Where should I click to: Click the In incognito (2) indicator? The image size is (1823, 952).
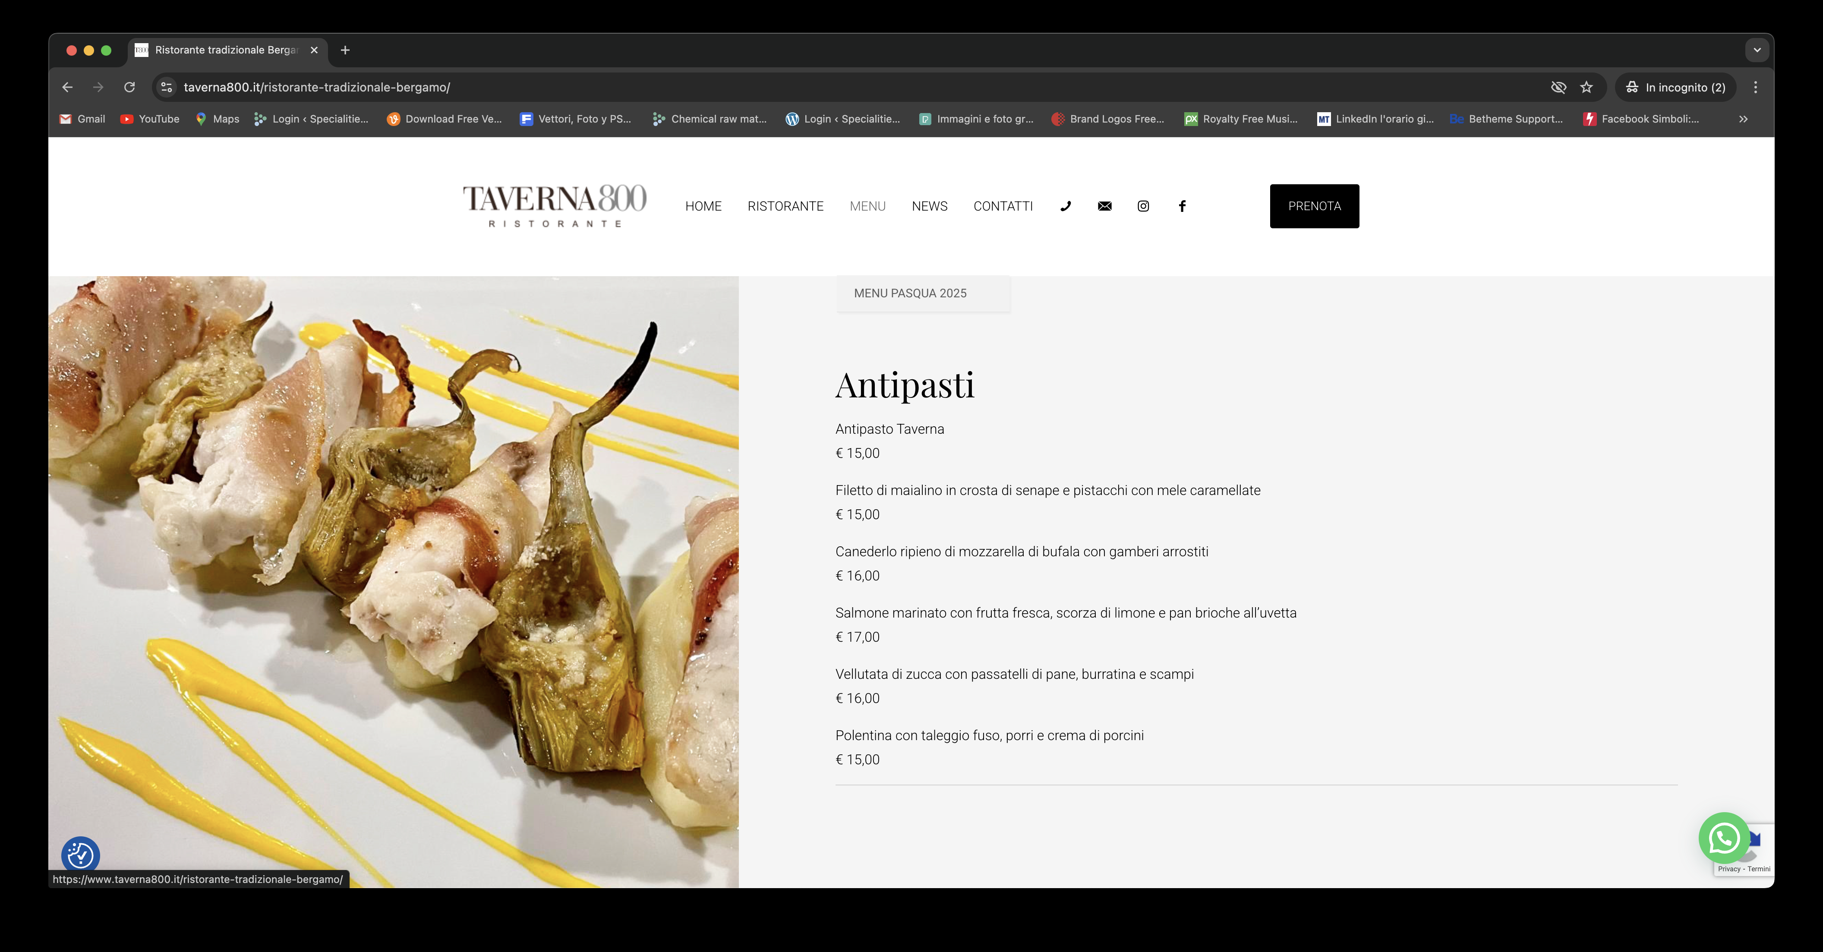[x=1676, y=87]
